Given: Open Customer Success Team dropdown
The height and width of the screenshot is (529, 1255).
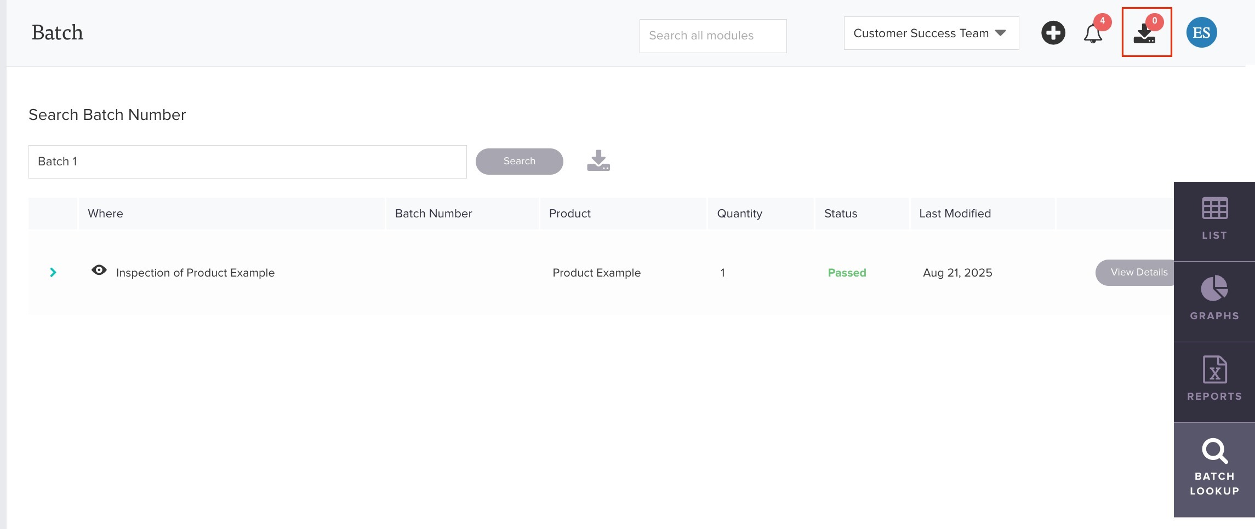Looking at the screenshot, I should tap(931, 33).
